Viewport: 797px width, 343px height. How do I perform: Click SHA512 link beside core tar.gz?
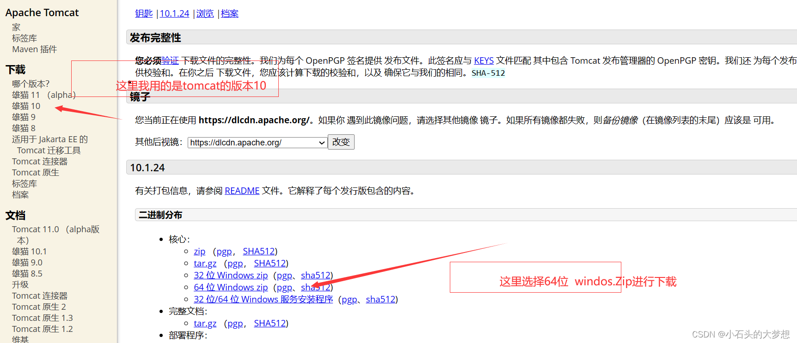pyautogui.click(x=270, y=264)
